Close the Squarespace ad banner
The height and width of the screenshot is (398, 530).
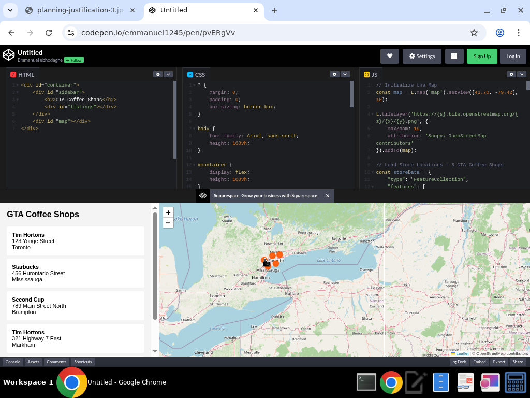[x=327, y=196]
